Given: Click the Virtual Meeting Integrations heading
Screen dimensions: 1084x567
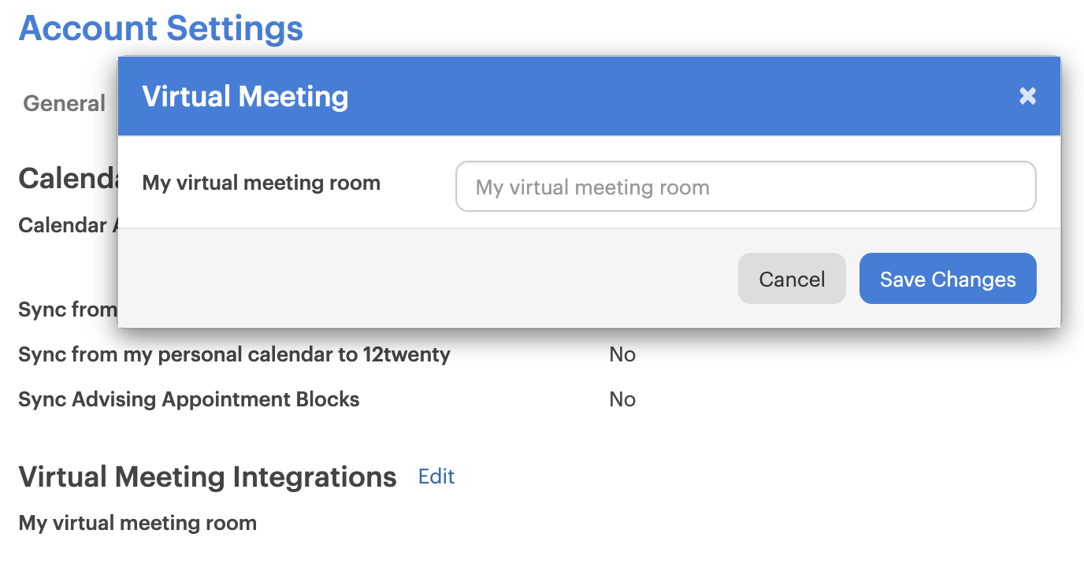Looking at the screenshot, I should [207, 477].
